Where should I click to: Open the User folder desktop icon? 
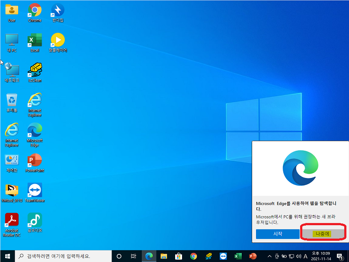(12, 13)
